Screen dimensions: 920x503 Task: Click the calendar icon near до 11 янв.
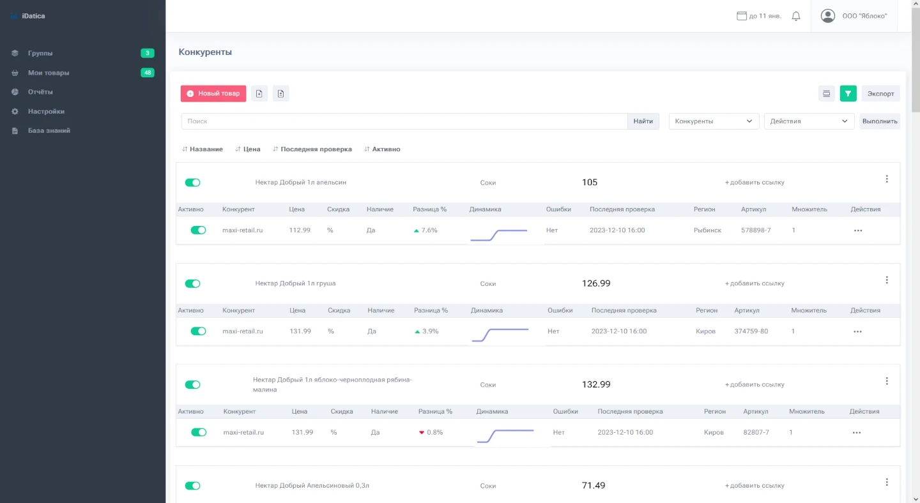(x=742, y=16)
